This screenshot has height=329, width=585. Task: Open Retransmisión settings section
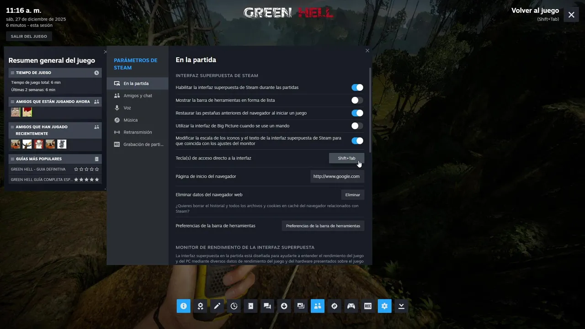(138, 132)
